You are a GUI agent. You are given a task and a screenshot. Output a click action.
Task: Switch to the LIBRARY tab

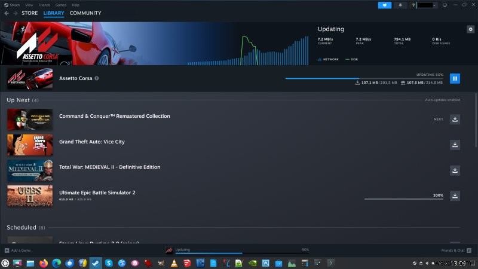[x=54, y=13]
